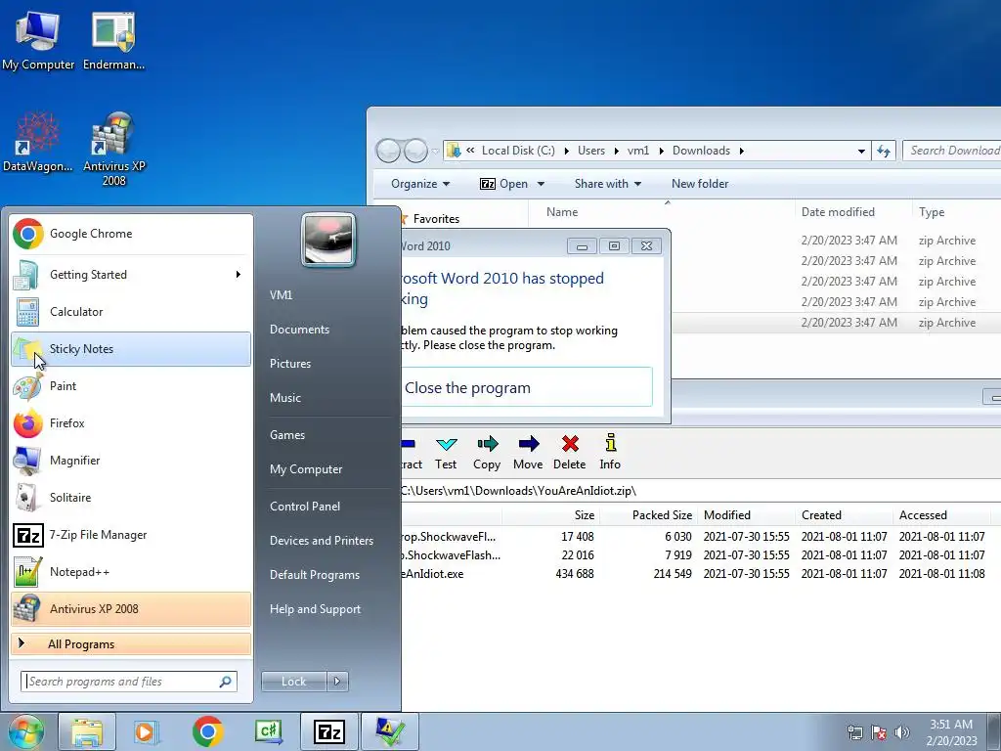Select DataWagon desktop shortcut
The width and height of the screenshot is (1001, 751).
(x=38, y=143)
